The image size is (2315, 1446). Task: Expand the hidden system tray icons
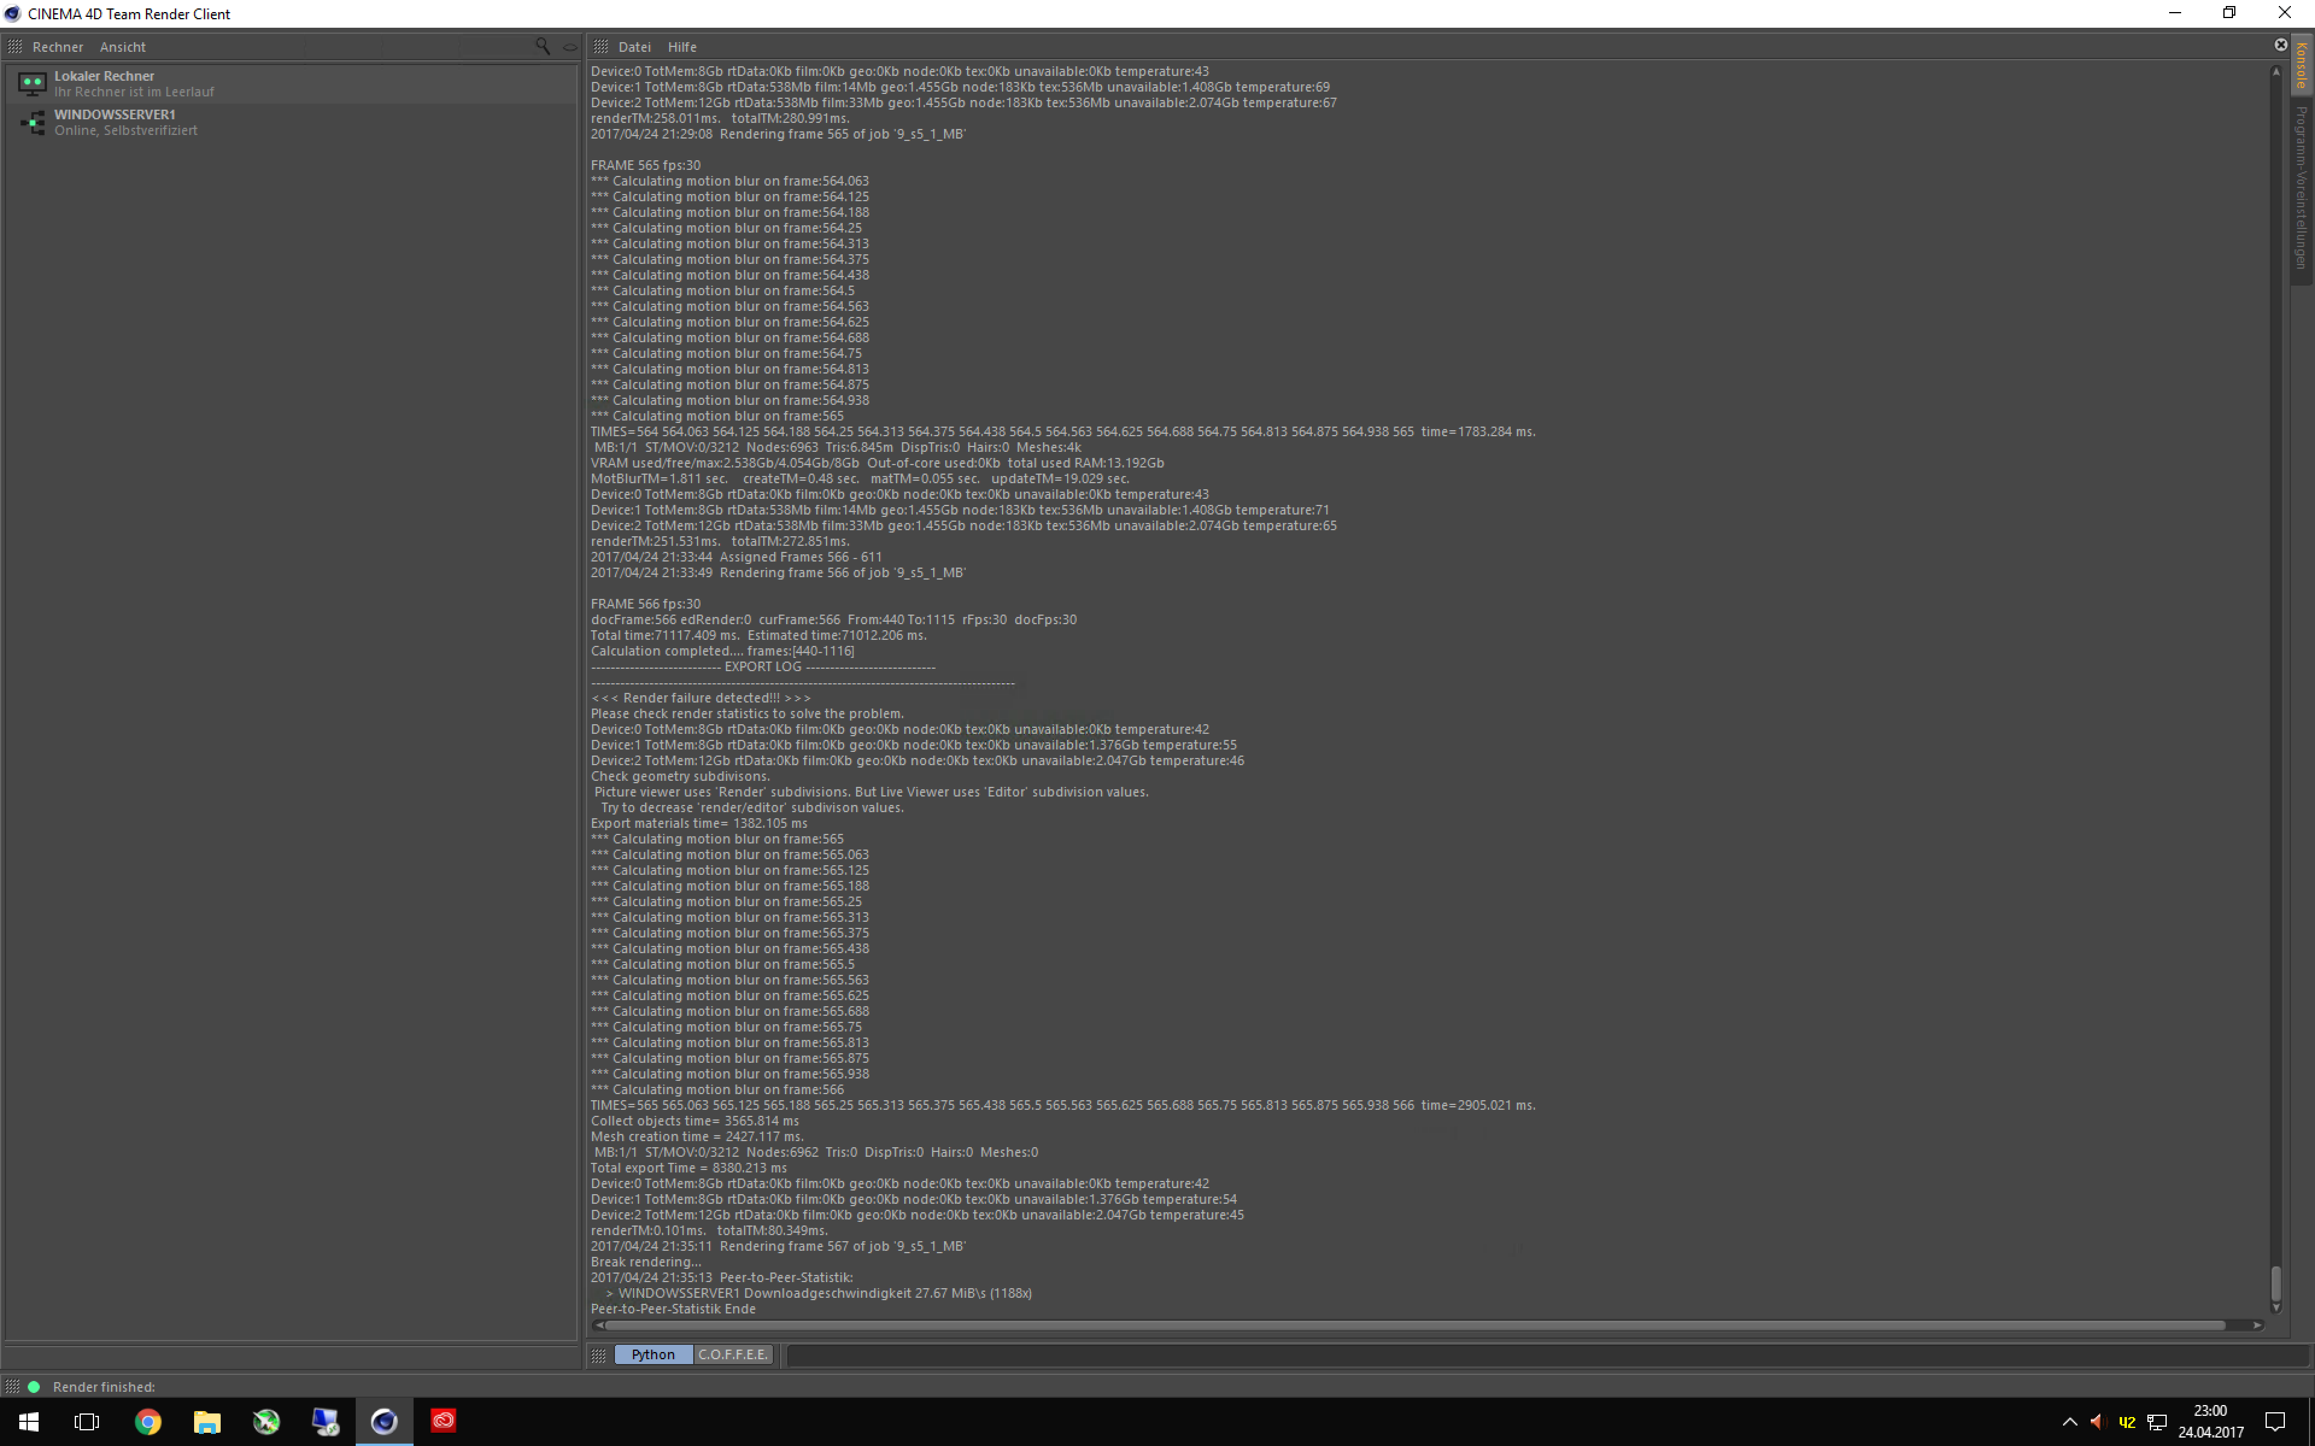(2069, 1421)
